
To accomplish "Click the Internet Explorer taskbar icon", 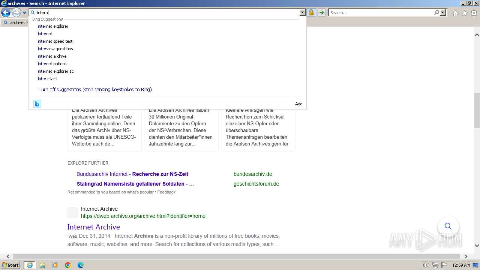I will [30, 265].
